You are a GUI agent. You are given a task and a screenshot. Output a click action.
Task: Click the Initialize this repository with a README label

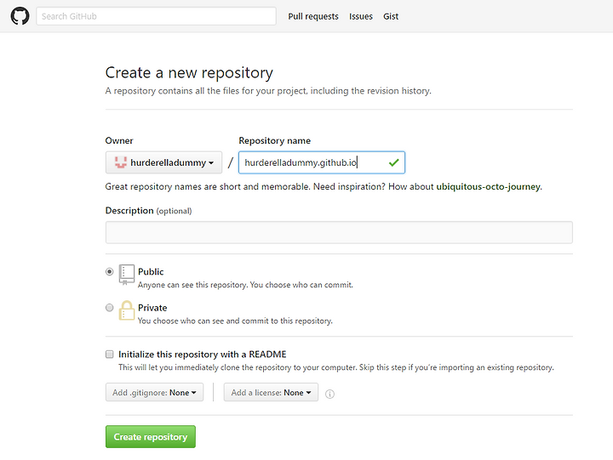coord(203,355)
